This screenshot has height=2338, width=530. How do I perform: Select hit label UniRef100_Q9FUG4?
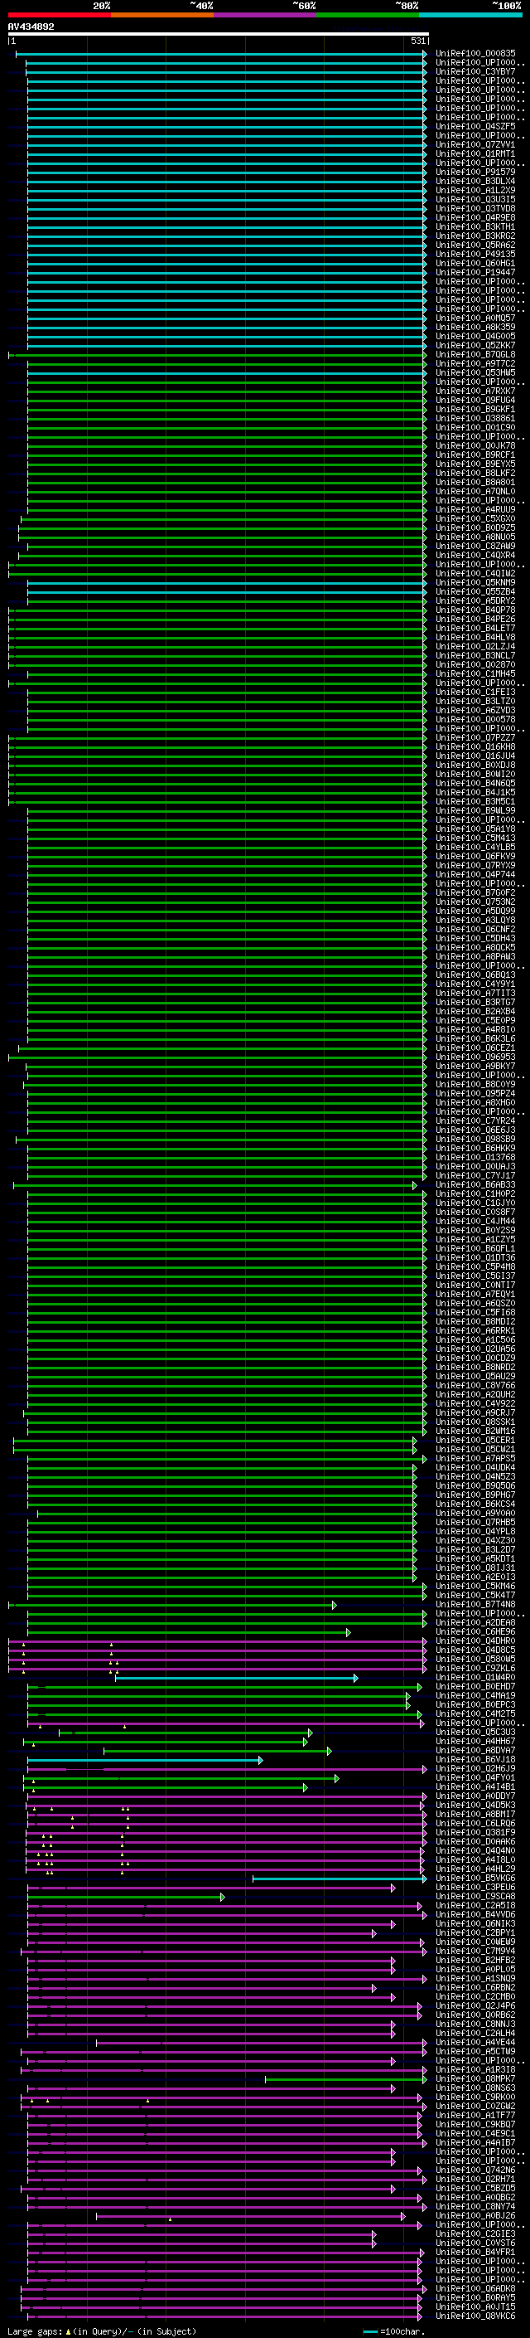[x=475, y=401]
